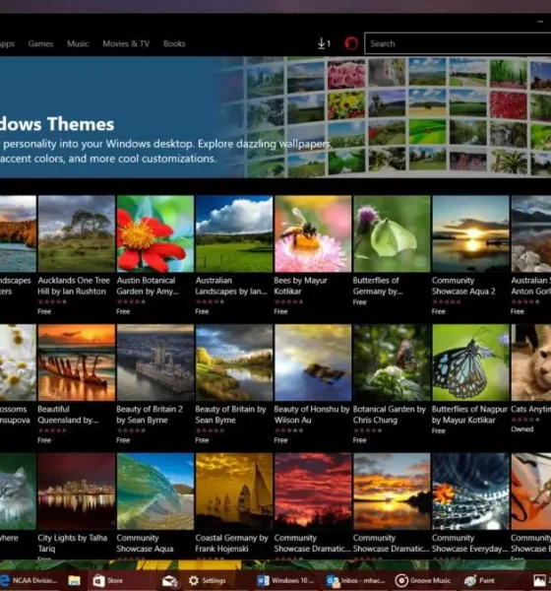Open Beauty of Honshu by Wilson Au
The image size is (551, 591).
(312, 415)
